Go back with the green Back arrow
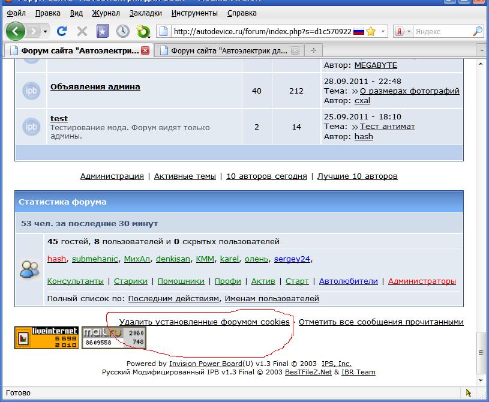The image size is (489, 402). 15,31
